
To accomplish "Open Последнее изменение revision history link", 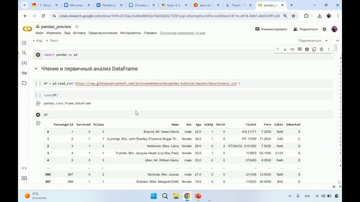I will pyautogui.click(x=182, y=33).
